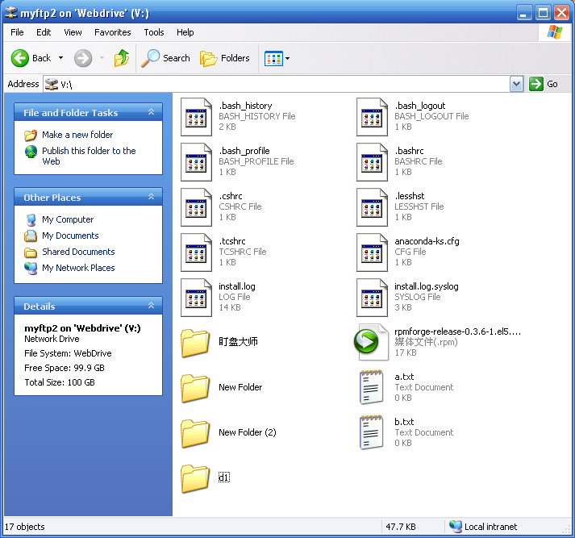Collapse the Details panel
575x538 pixels.
click(x=151, y=307)
